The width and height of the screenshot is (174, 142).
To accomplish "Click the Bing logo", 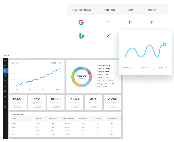I will coord(82,36).
